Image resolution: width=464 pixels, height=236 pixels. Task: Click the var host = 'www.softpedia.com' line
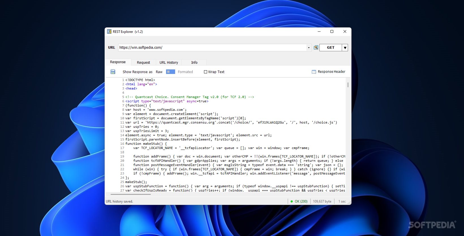coord(156,110)
